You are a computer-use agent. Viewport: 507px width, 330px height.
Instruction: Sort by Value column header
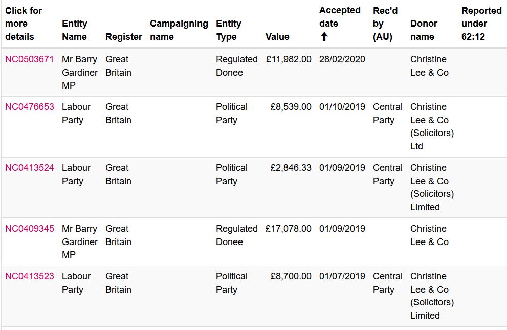tap(277, 36)
